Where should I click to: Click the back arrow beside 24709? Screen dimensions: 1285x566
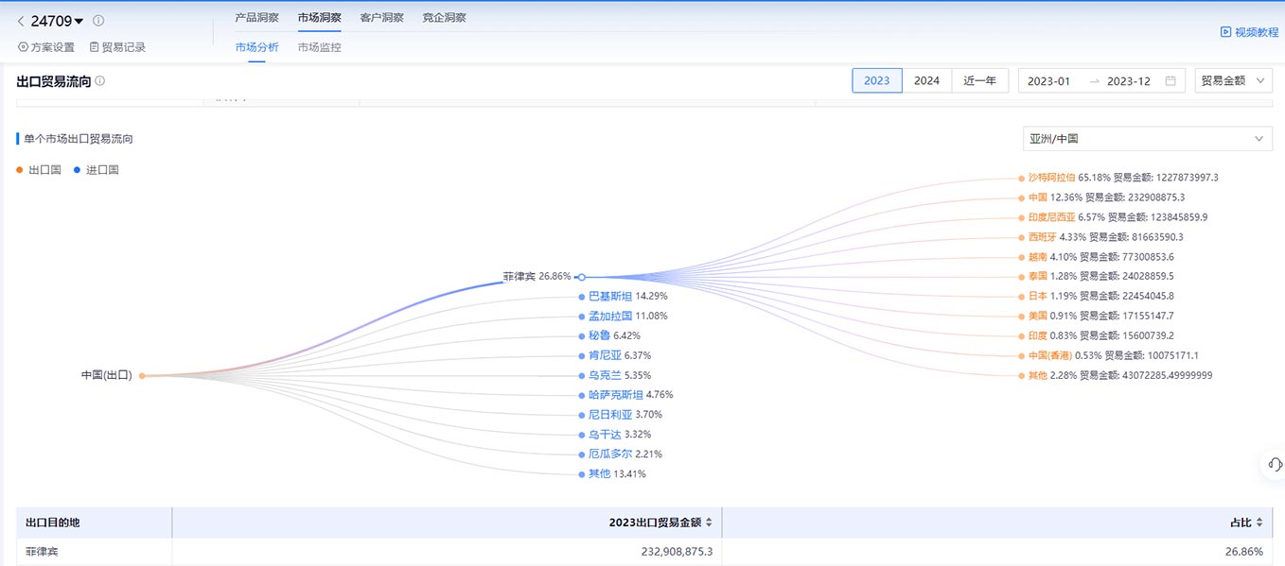pyautogui.click(x=21, y=21)
